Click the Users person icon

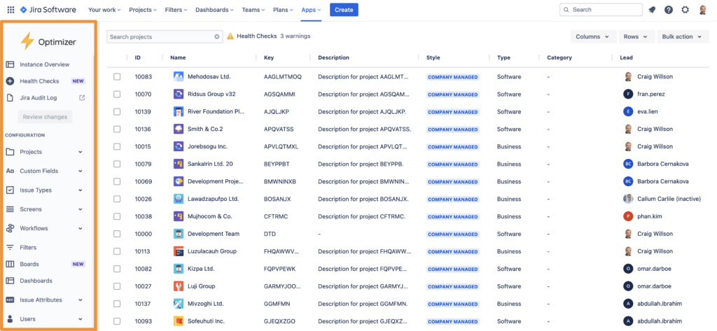tap(10, 319)
